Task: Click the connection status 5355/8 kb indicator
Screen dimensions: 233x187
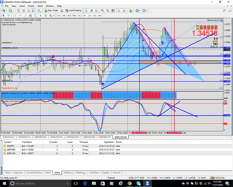Action: pos(217,178)
